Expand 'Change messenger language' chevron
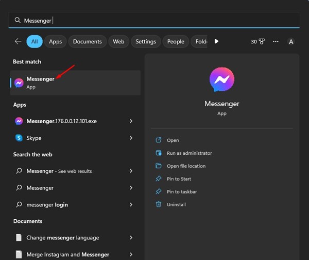309x260 pixels. pos(131,237)
